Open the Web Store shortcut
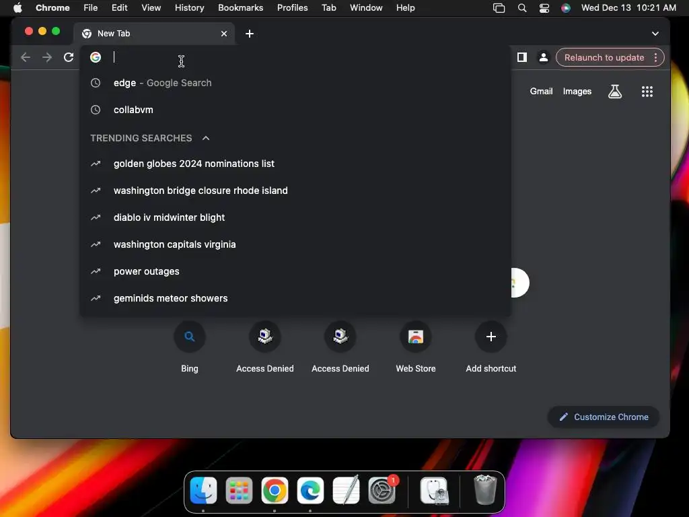This screenshot has width=689, height=517. [x=416, y=347]
